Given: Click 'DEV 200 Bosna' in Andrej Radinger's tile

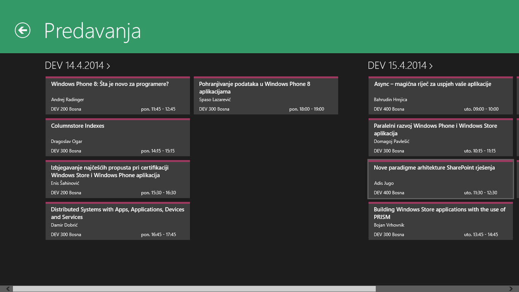Looking at the screenshot, I should pyautogui.click(x=66, y=109).
